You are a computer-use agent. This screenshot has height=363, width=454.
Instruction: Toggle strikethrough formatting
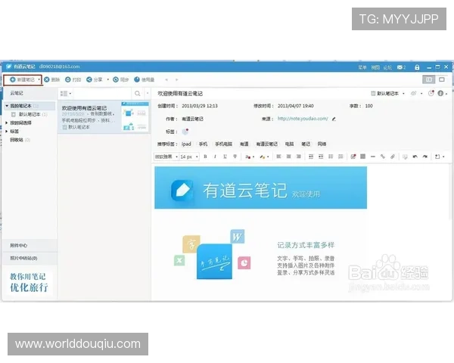point(235,157)
